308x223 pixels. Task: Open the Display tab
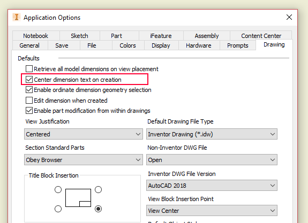pyautogui.click(x=161, y=45)
